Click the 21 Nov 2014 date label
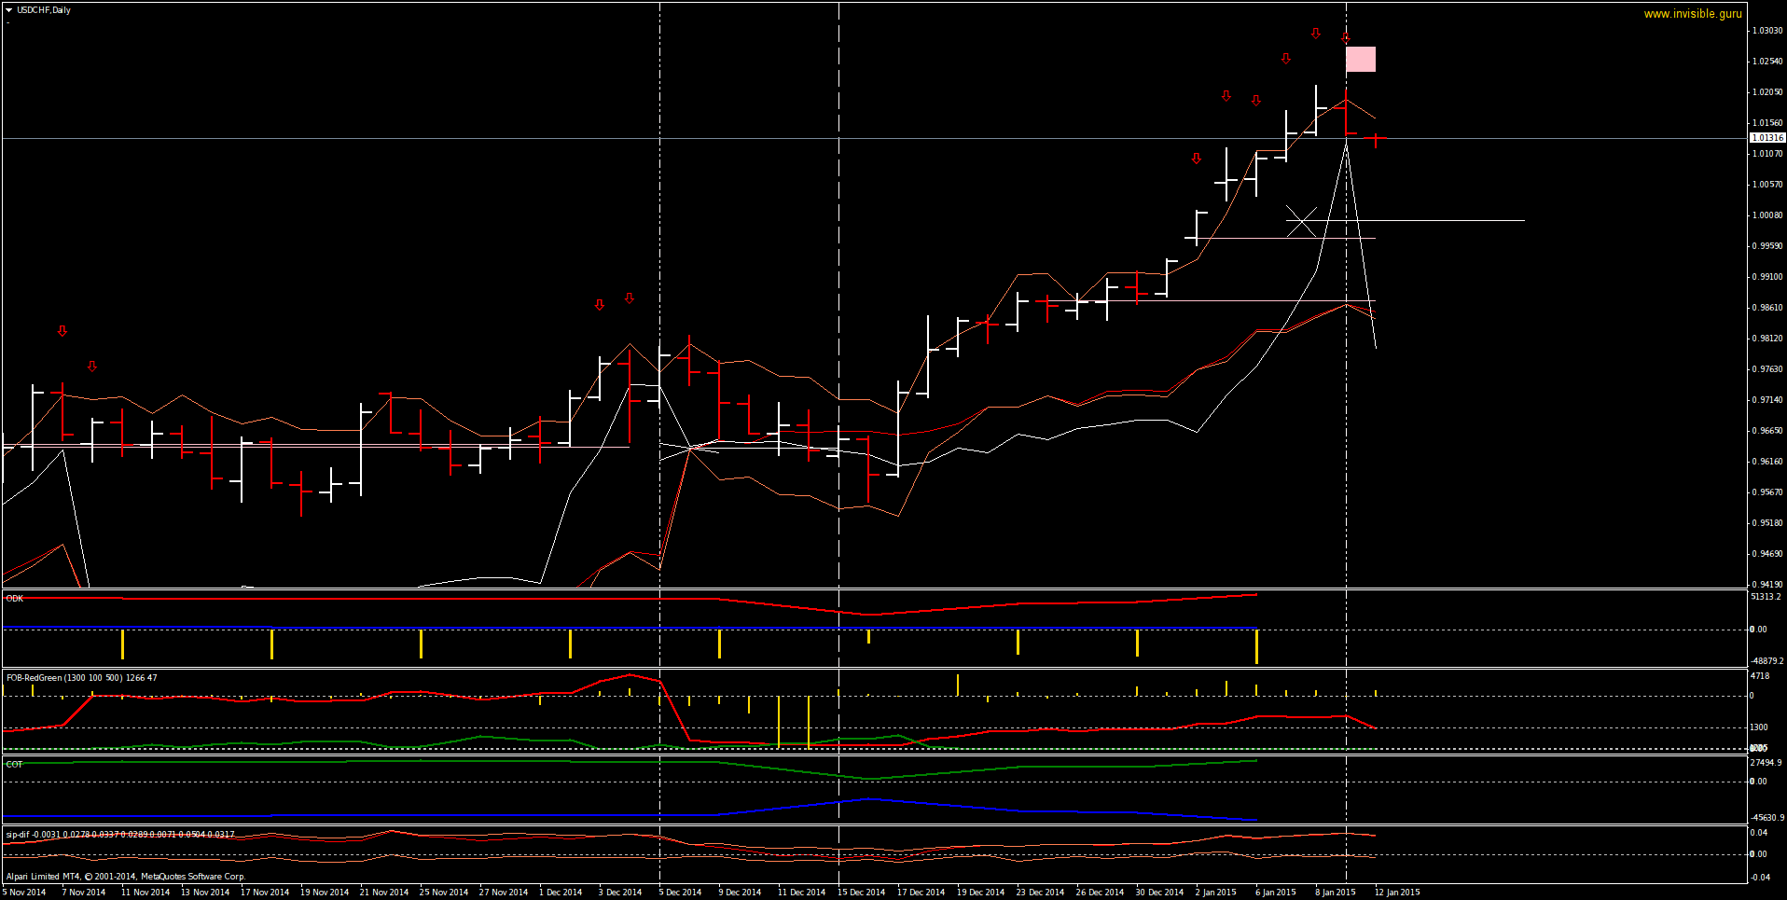Image resolution: width=1787 pixels, height=900 pixels. click(384, 893)
